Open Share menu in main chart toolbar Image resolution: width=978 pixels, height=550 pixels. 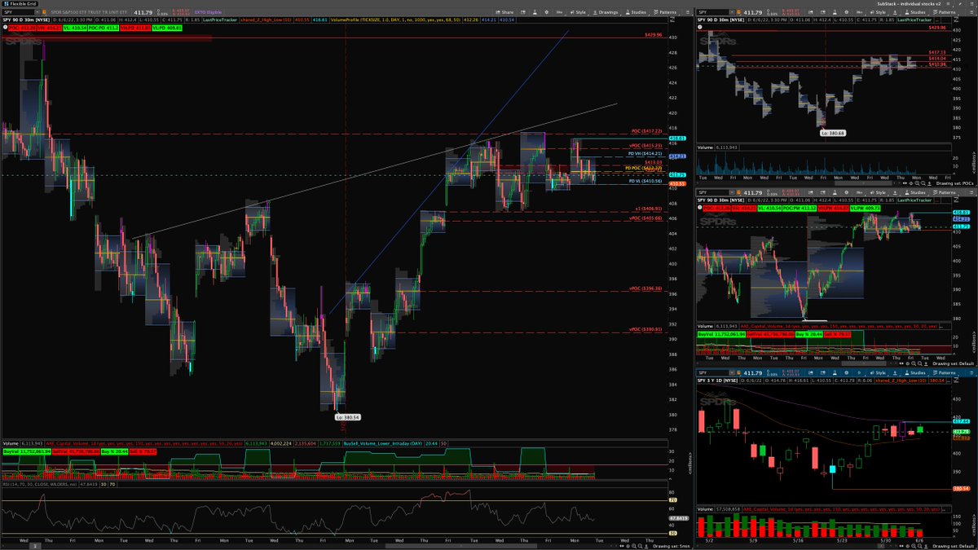coord(506,12)
